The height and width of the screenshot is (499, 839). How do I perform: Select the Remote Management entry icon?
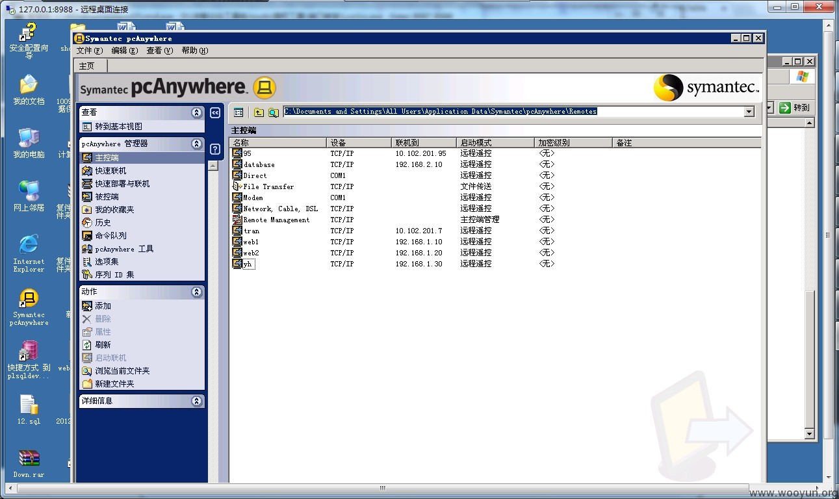click(x=237, y=220)
